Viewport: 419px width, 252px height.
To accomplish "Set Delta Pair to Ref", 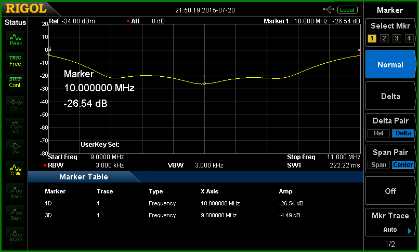I will coord(378,133).
